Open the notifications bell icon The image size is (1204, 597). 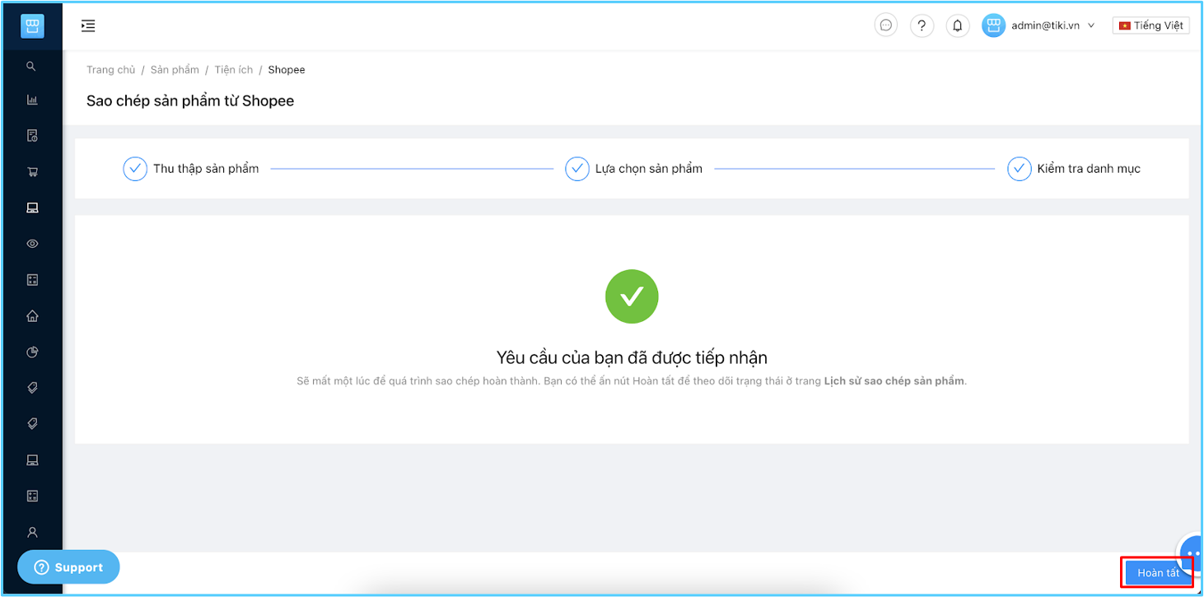pos(957,26)
